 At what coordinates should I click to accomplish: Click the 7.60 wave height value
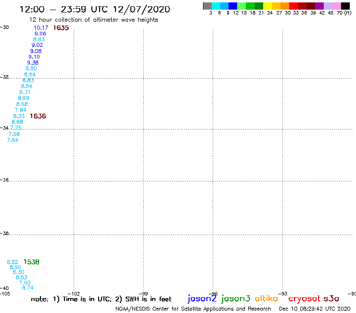pos(25,283)
